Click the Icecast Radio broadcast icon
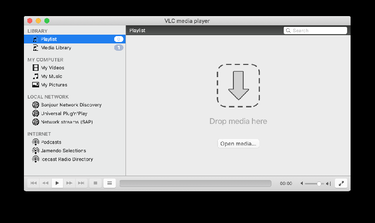 (36, 159)
